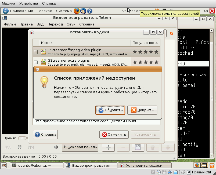Expand the Боковая панель sidebar toggle
216x175 pixels.
point(80,147)
